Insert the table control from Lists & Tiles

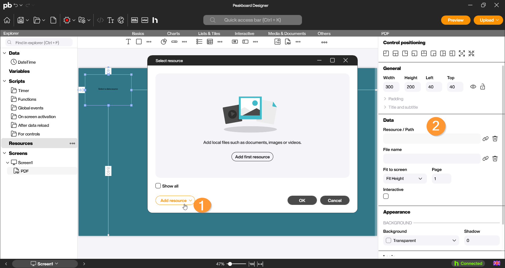[210, 42]
